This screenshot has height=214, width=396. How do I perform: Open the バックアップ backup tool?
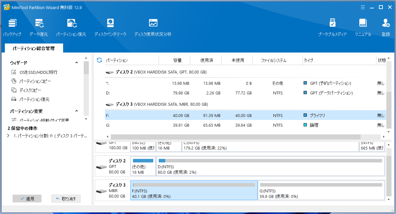tap(12, 27)
